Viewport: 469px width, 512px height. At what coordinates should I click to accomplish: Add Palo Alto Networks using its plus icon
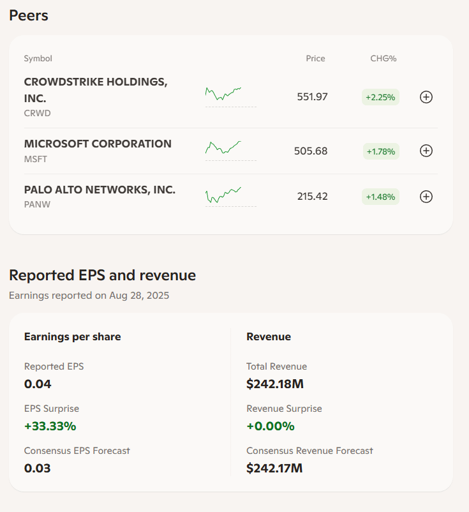[x=426, y=197]
